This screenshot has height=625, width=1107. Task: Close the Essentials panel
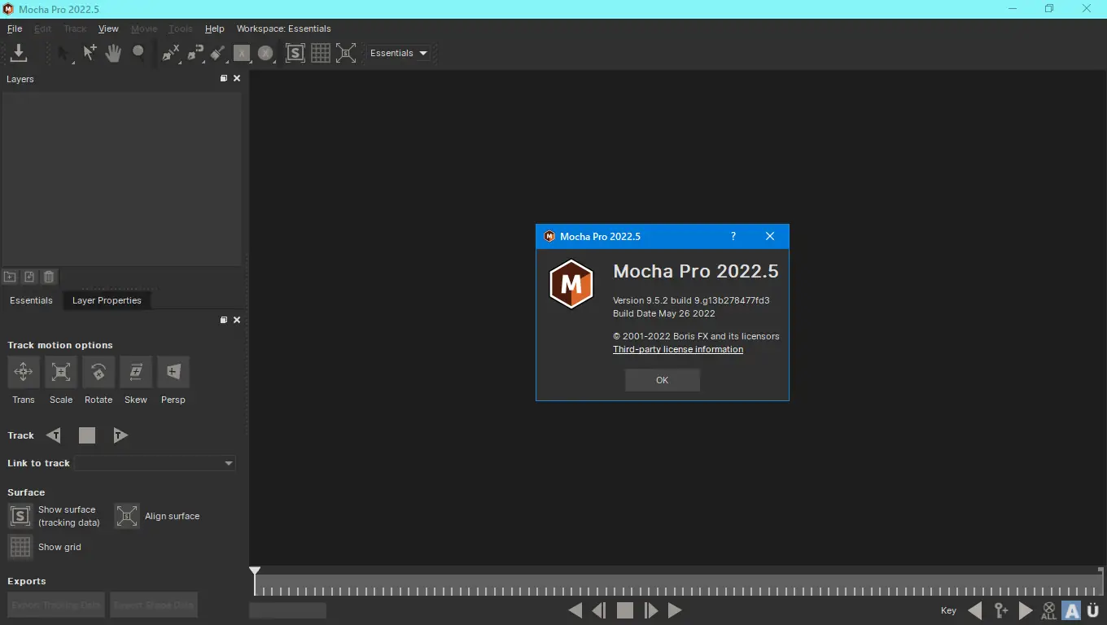tap(237, 320)
